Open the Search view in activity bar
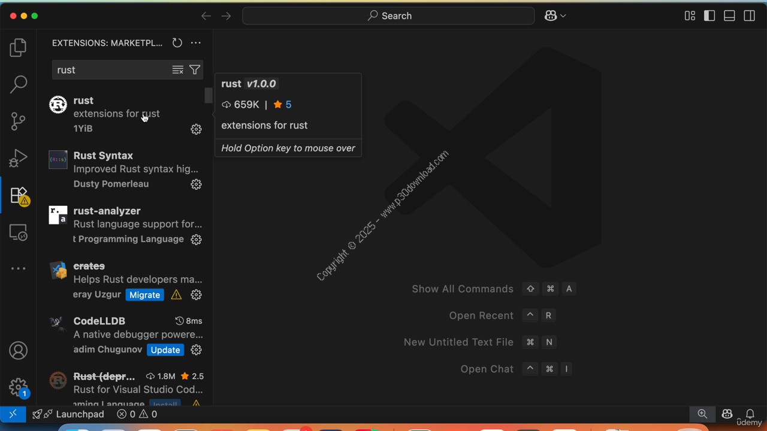This screenshot has height=431, width=767. pos(18,84)
